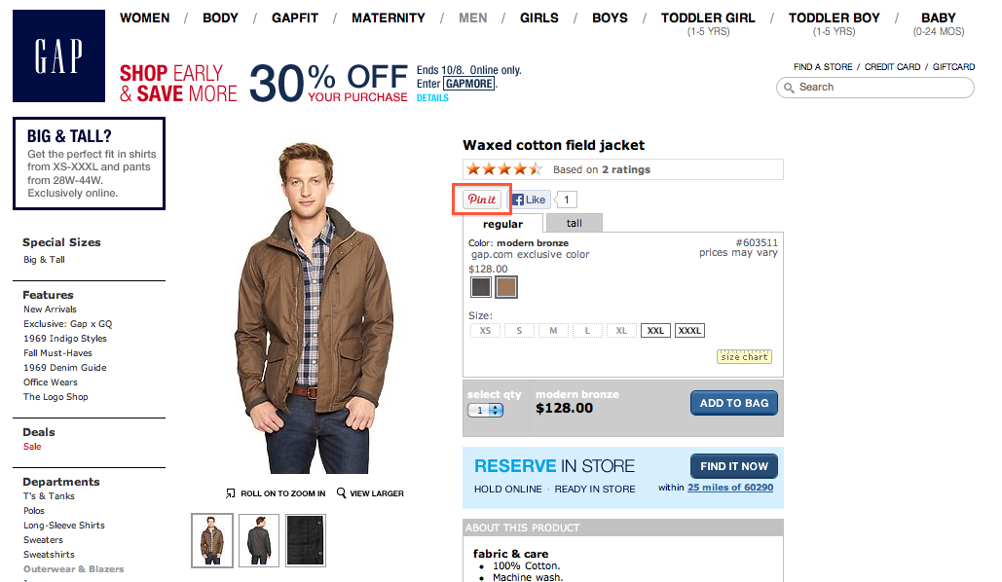The height and width of the screenshot is (582, 1002).
Task: Click the search magnifier icon
Action: (x=788, y=88)
